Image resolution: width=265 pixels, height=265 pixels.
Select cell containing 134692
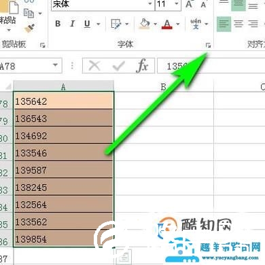(64, 135)
